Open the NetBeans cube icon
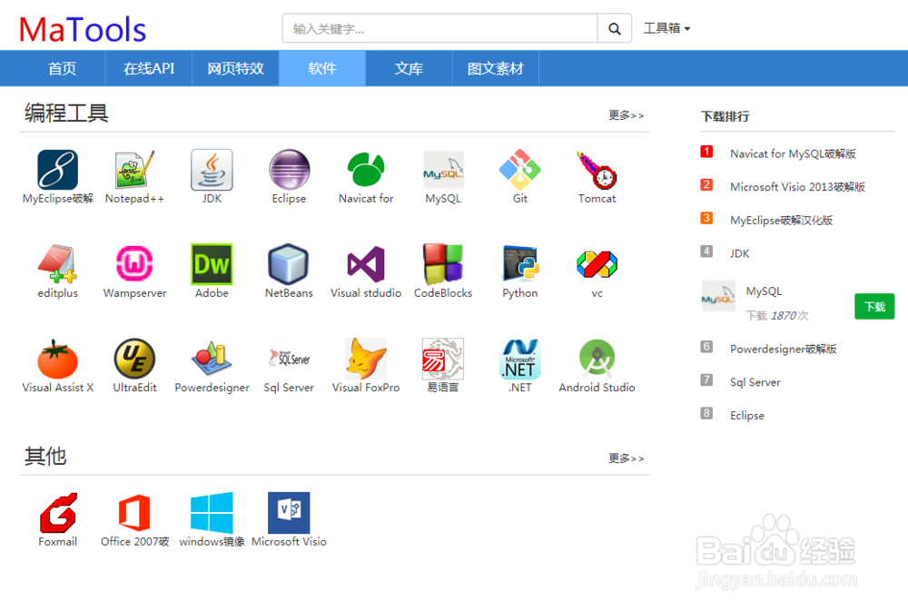 (x=289, y=264)
